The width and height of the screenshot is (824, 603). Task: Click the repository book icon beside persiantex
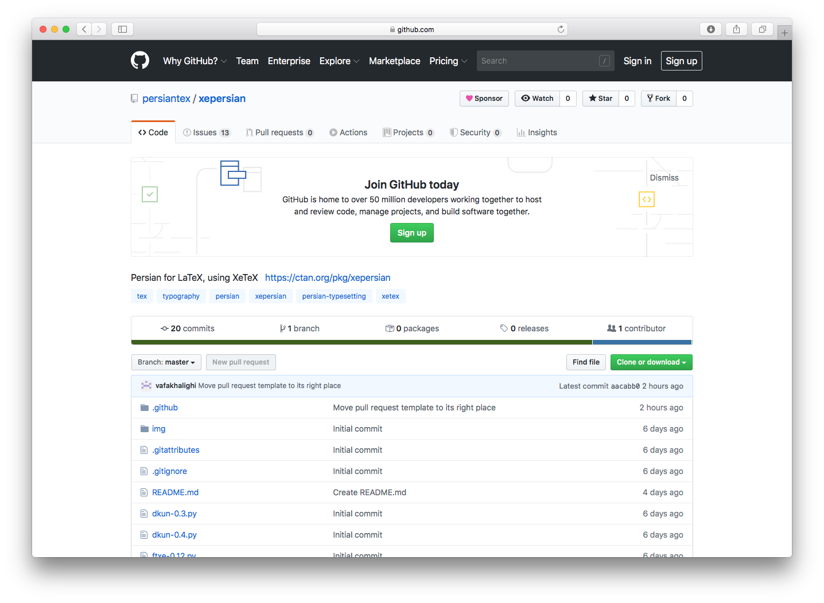click(134, 99)
